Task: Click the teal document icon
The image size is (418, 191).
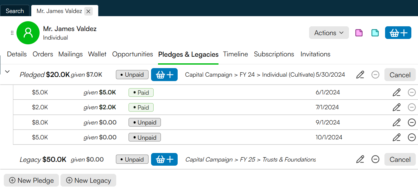Action: 375,33
